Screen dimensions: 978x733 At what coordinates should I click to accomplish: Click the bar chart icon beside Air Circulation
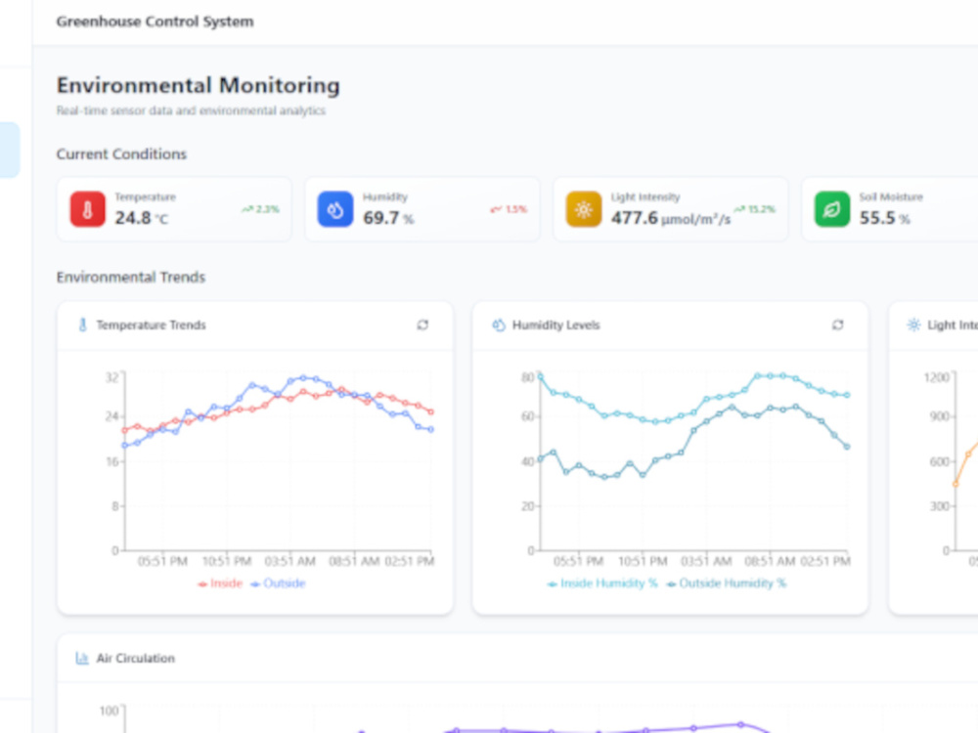click(x=82, y=658)
